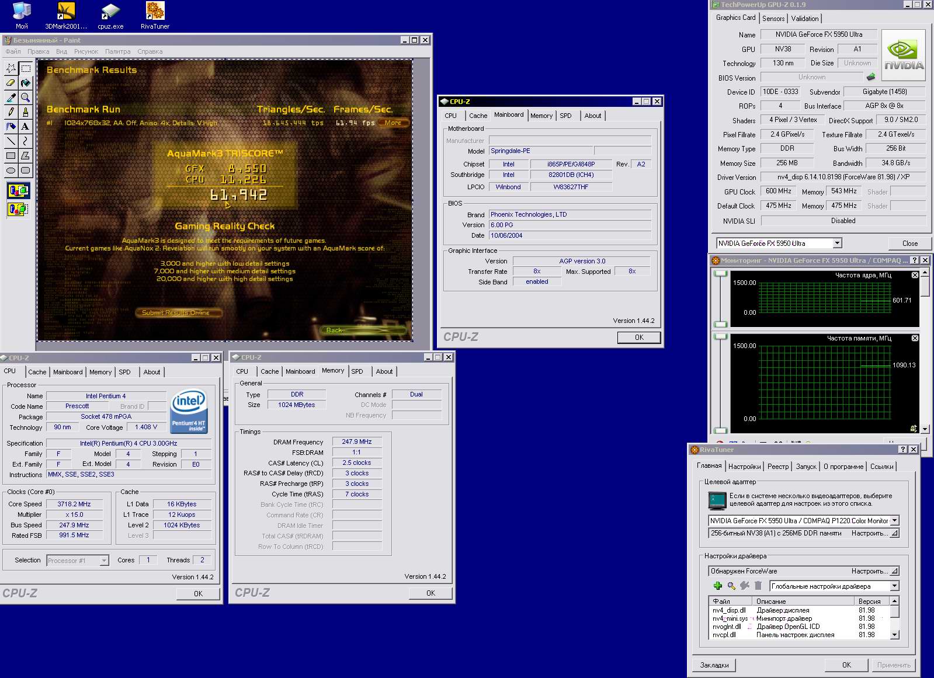This screenshot has width=934, height=678.
Task: Click the BIOS save icon in GPU-Z
Action: pos(871,77)
